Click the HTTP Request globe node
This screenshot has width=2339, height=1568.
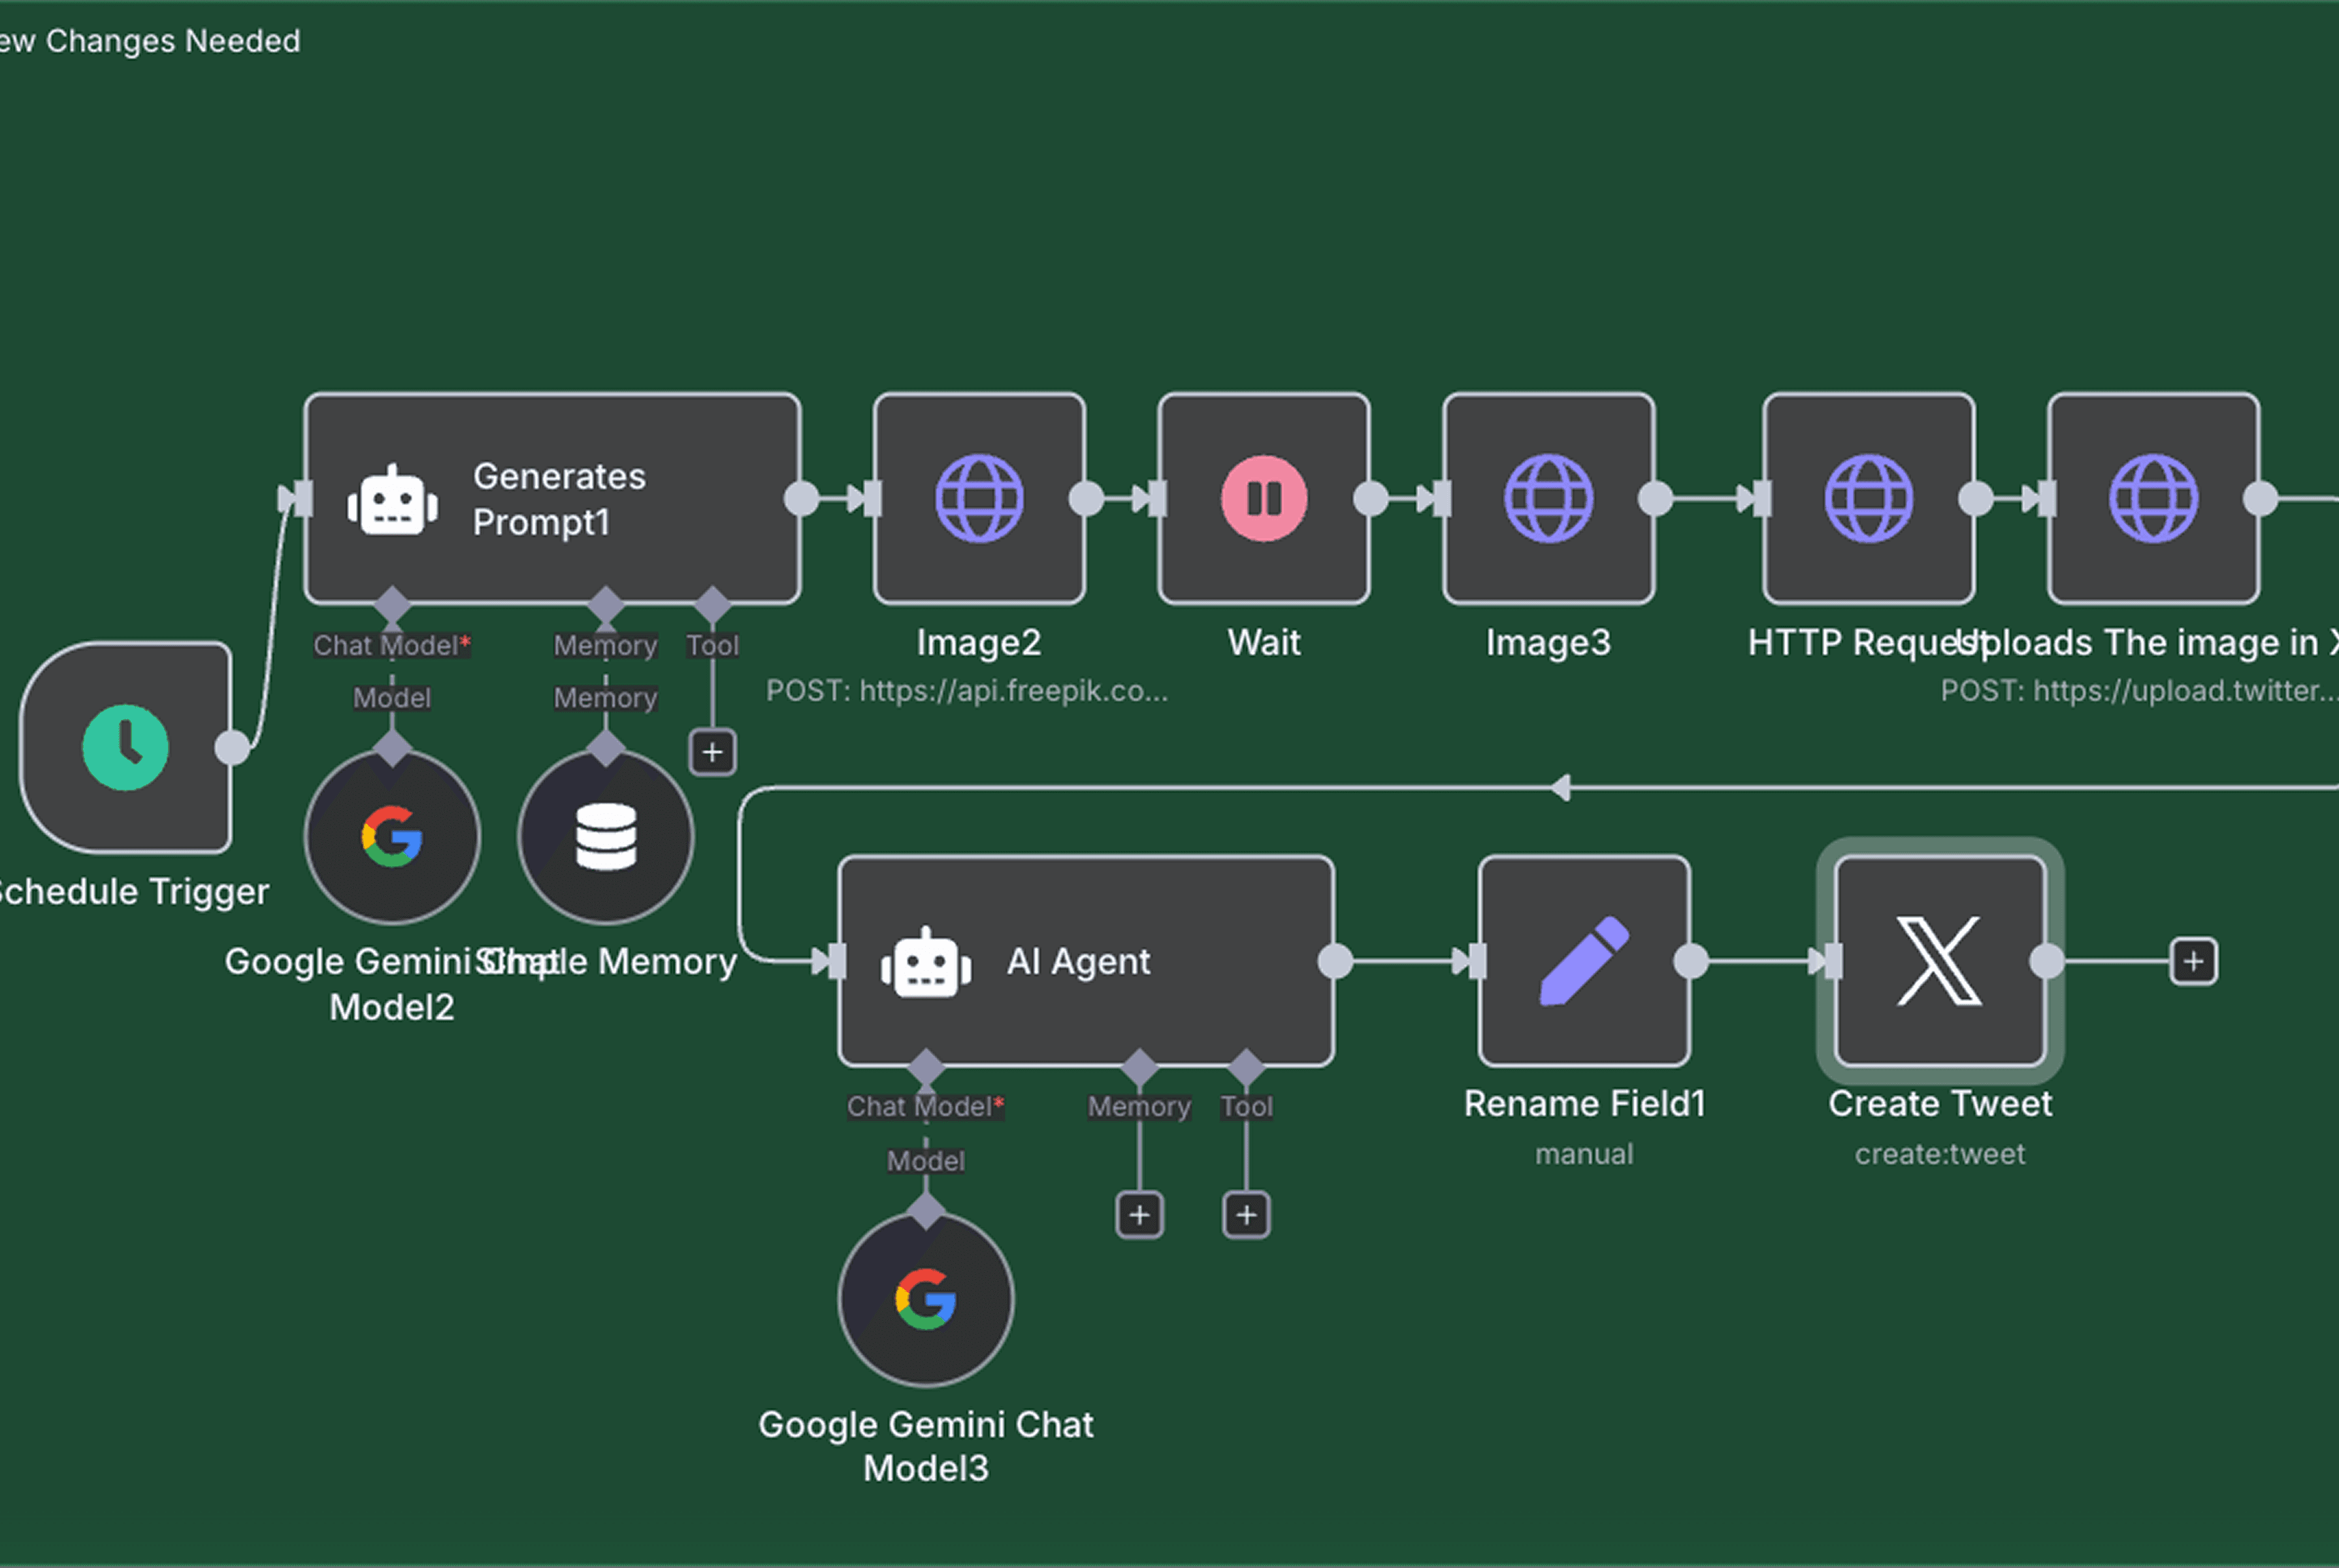(1868, 498)
